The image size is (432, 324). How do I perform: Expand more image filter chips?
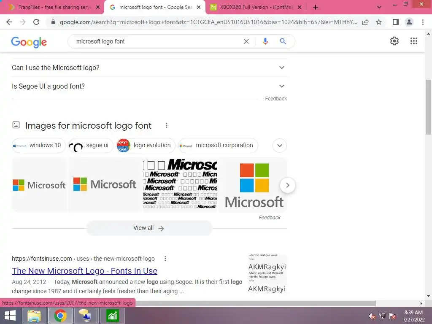pyautogui.click(x=280, y=146)
